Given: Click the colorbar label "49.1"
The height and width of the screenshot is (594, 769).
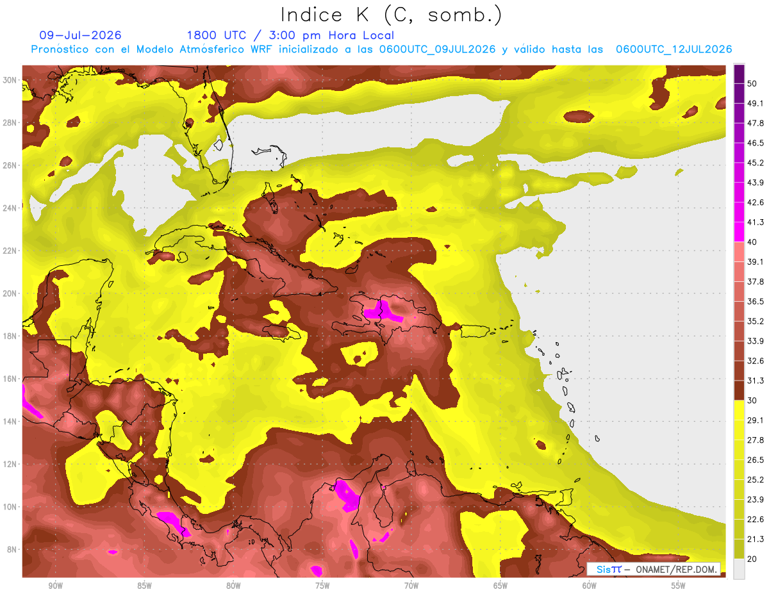Looking at the screenshot, I should [x=756, y=103].
